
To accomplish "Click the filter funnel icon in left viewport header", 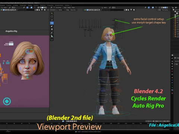I will click(42, 10).
